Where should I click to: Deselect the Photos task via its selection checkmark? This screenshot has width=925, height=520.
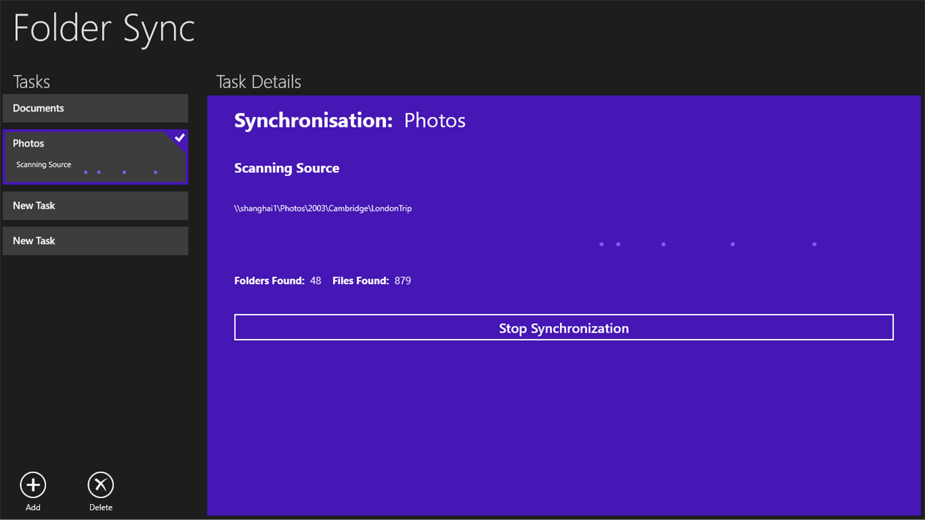[x=179, y=138]
